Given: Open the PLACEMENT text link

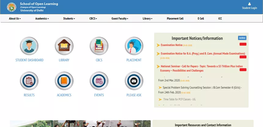Looking at the screenshot, I should tap(134, 60).
